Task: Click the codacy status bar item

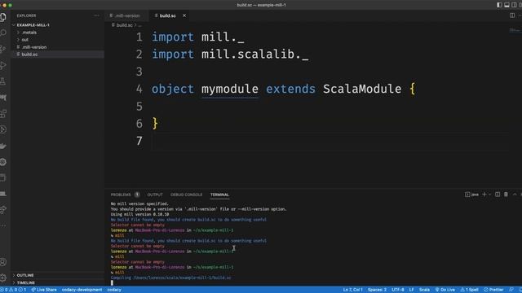Action: click(x=114, y=290)
